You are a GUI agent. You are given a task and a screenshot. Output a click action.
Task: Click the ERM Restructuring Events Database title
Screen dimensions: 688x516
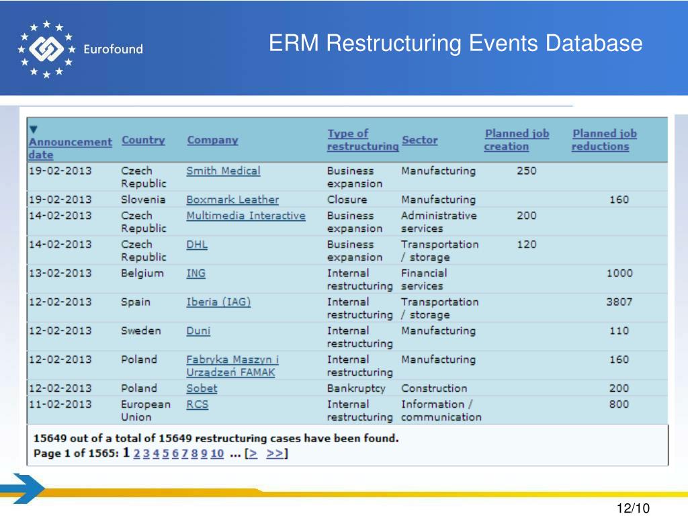[x=456, y=43]
